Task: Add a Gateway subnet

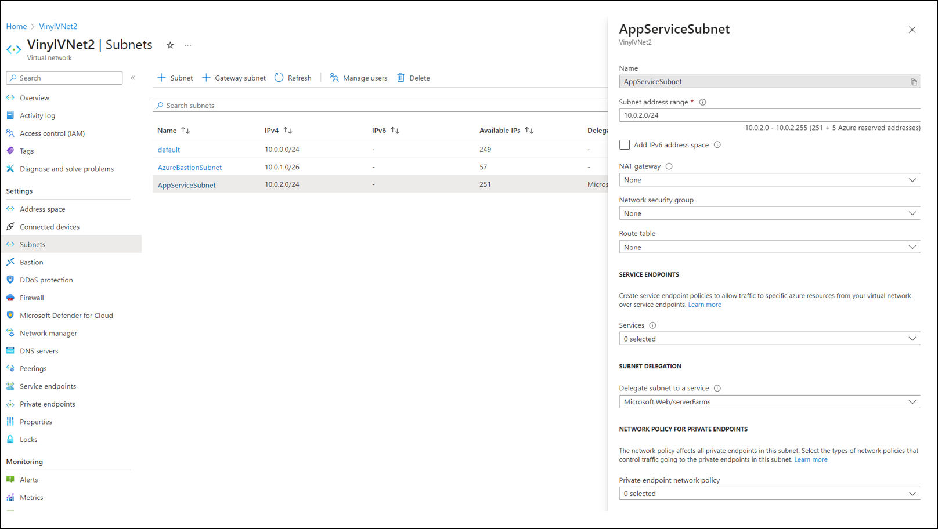Action: pyautogui.click(x=234, y=78)
